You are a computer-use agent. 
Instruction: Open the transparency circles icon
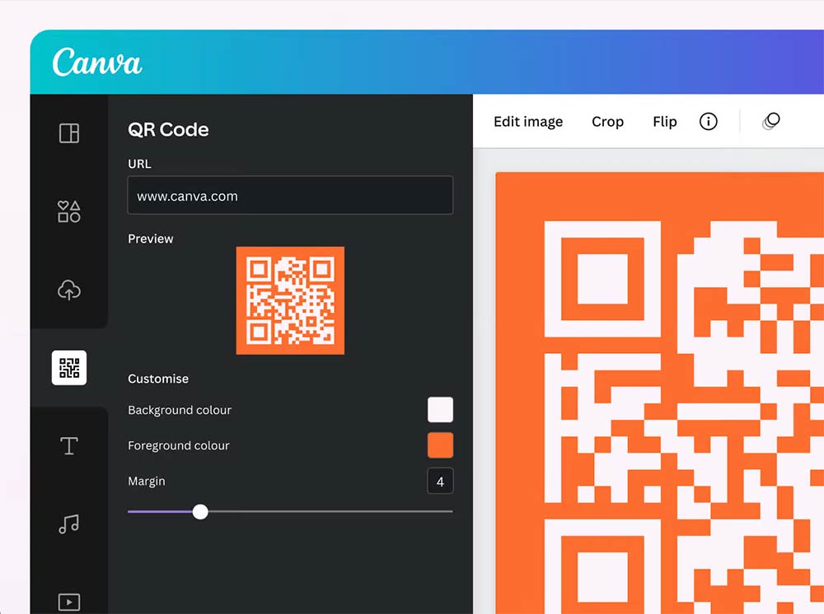(x=771, y=122)
